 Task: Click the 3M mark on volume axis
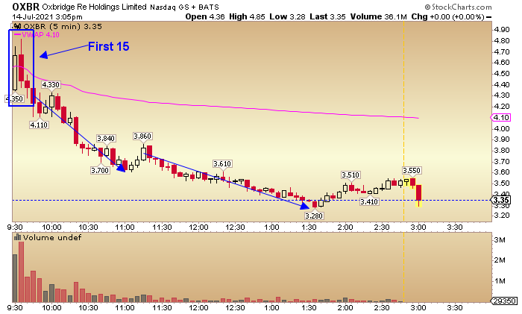(500, 239)
